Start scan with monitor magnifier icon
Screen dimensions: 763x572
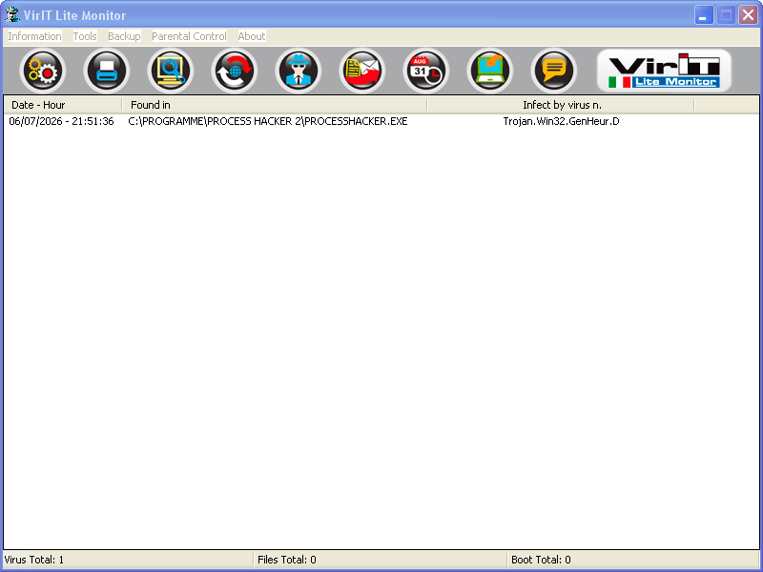pyautogui.click(x=171, y=71)
